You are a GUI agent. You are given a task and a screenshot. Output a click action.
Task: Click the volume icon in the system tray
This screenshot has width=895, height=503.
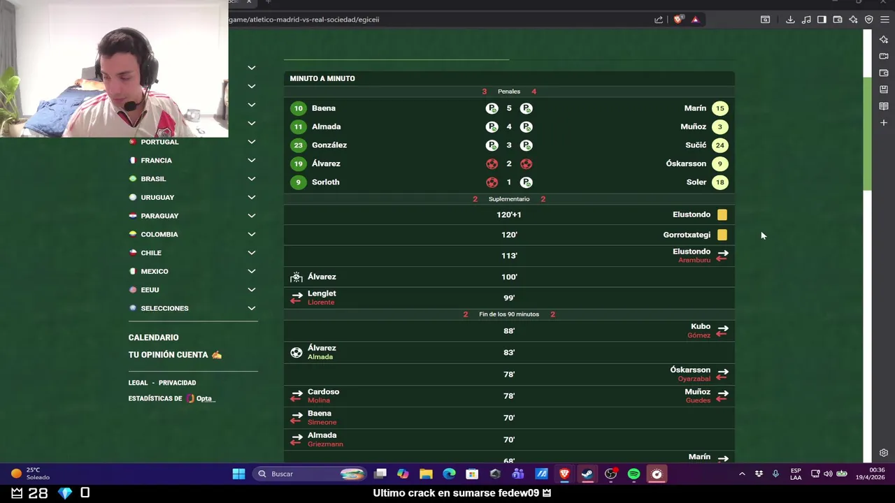point(828,474)
